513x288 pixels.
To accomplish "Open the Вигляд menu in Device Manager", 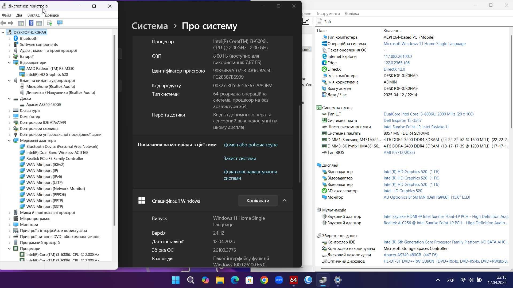I will [x=33, y=15].
